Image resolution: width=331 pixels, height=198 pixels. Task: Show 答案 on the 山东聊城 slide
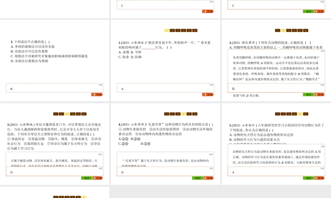[x=98, y=178]
